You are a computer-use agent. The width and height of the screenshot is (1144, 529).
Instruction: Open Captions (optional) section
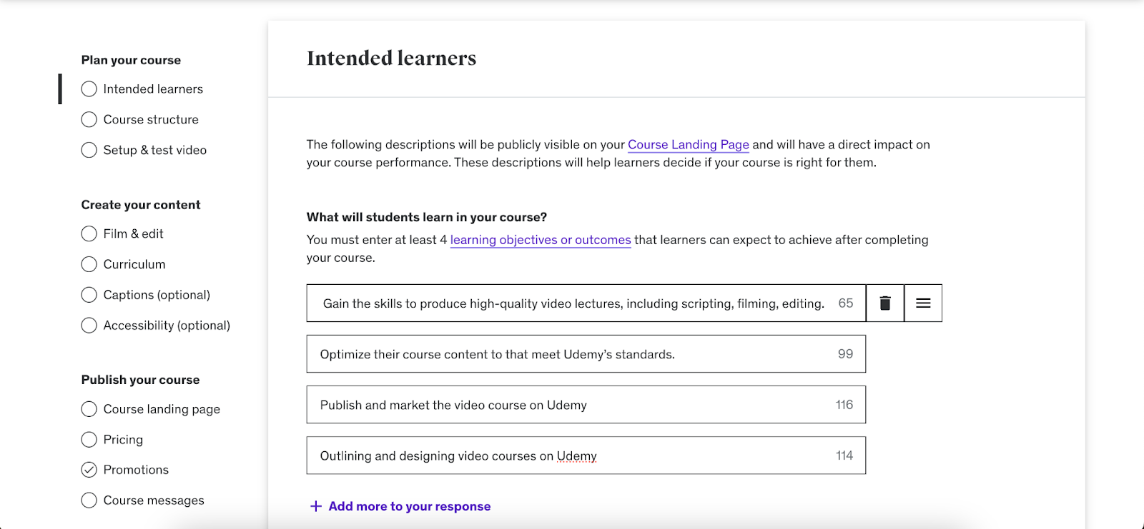click(x=157, y=295)
